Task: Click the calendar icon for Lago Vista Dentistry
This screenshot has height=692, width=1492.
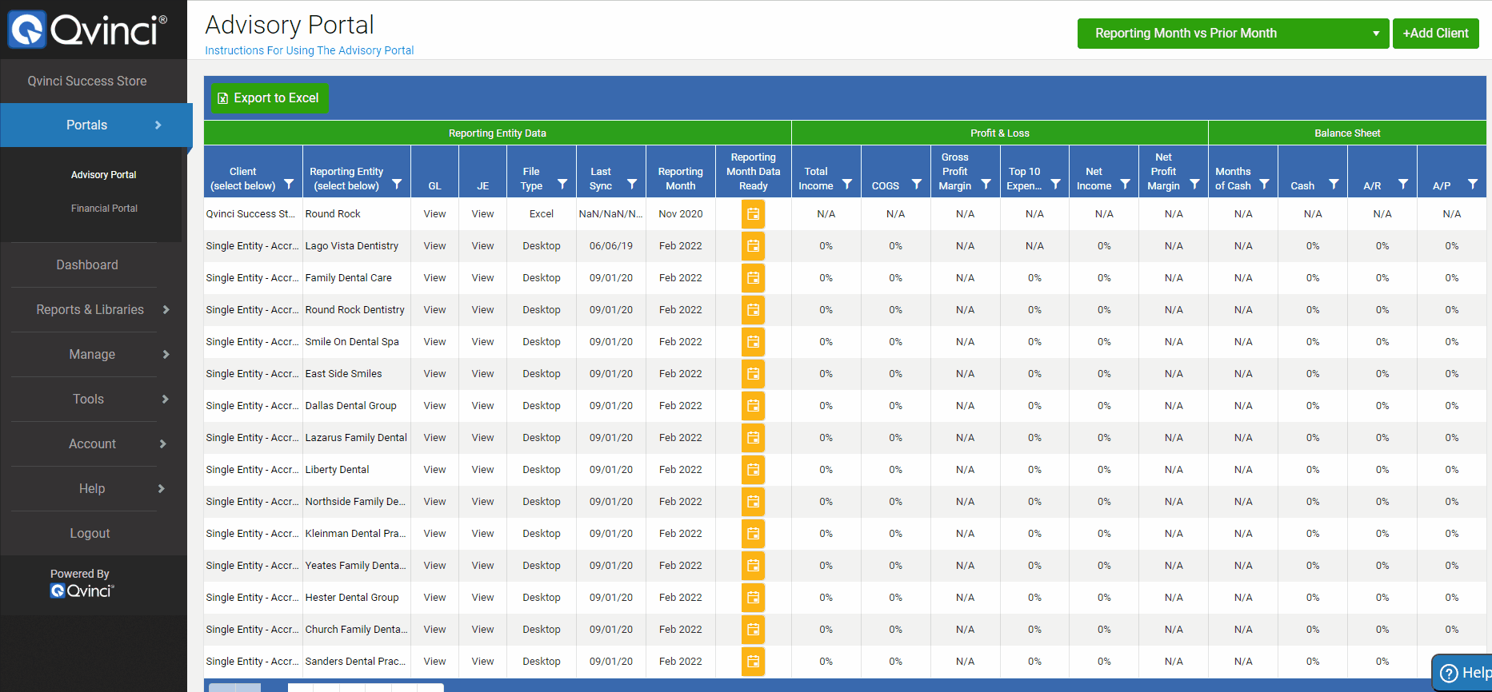Action: [x=753, y=246]
